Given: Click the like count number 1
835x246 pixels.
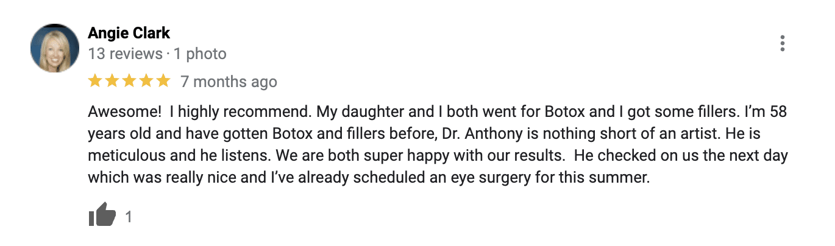Looking at the screenshot, I should (x=129, y=217).
